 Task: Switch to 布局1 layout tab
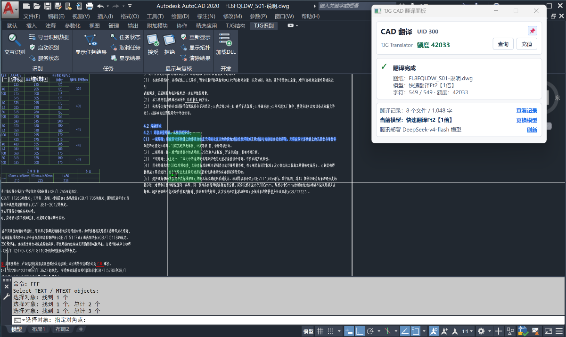38,329
